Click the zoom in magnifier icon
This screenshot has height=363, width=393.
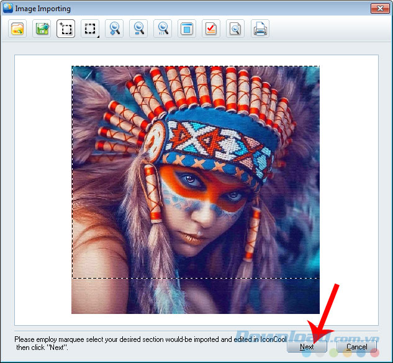point(114,29)
